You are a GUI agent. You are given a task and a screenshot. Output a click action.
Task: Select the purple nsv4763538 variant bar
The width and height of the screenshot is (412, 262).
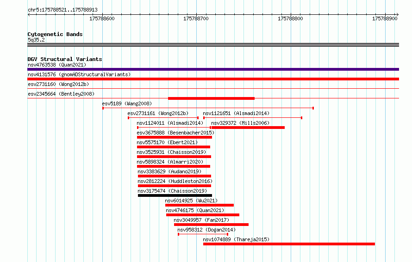coord(213,69)
